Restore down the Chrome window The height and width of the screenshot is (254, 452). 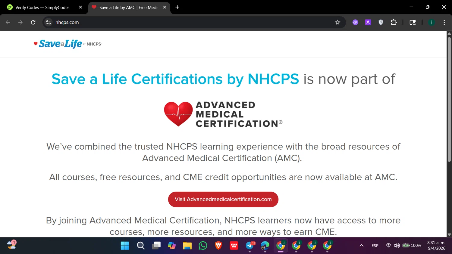(x=427, y=7)
